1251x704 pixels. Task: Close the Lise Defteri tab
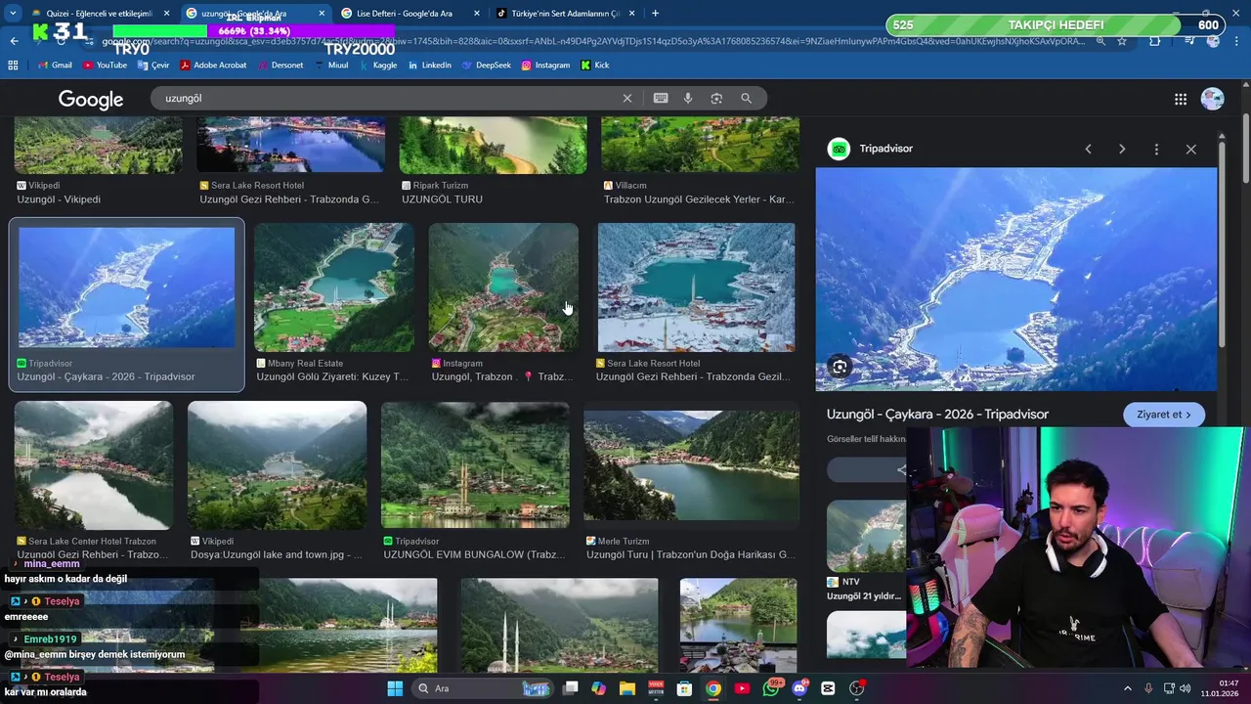476,13
